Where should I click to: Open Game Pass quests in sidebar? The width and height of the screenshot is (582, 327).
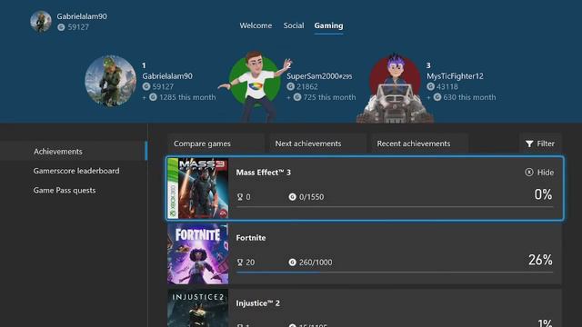click(65, 190)
